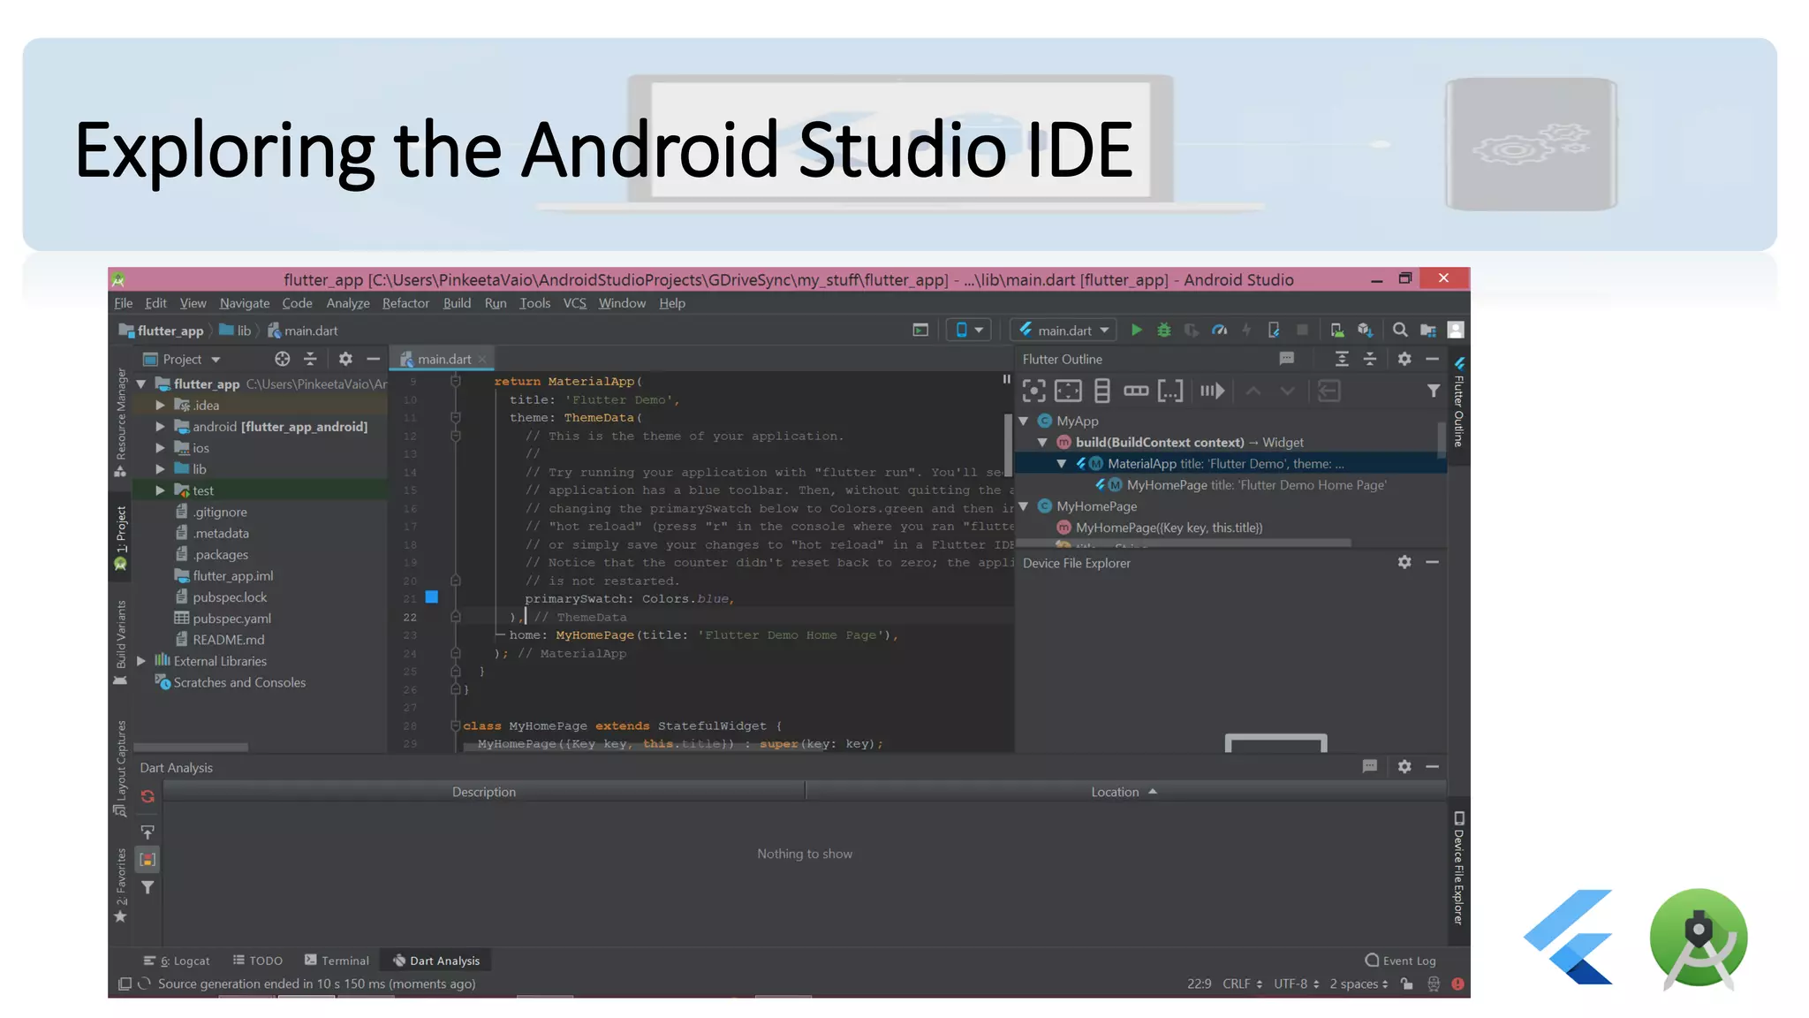Viewport: 1809px width, 1018px height.
Task: Switch to the Terminal tool tab
Action: (337, 961)
